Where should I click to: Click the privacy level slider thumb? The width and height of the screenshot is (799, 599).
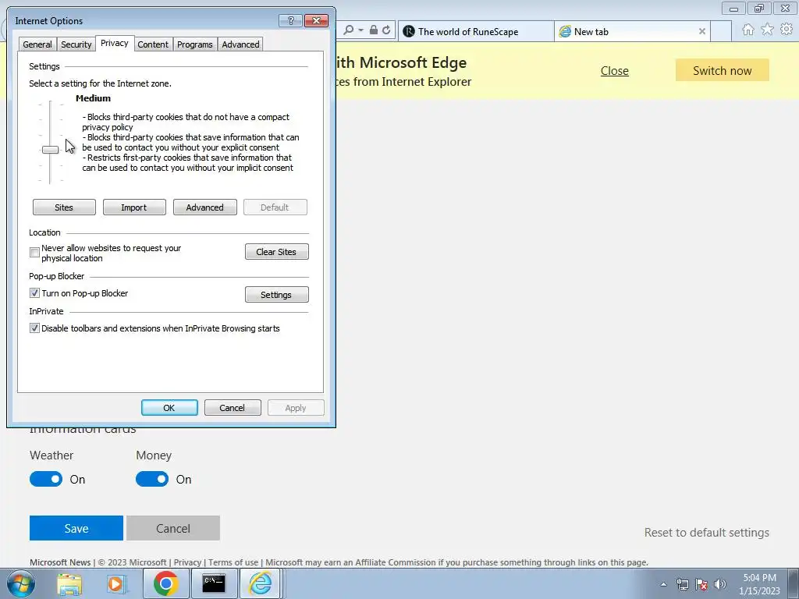click(50, 150)
